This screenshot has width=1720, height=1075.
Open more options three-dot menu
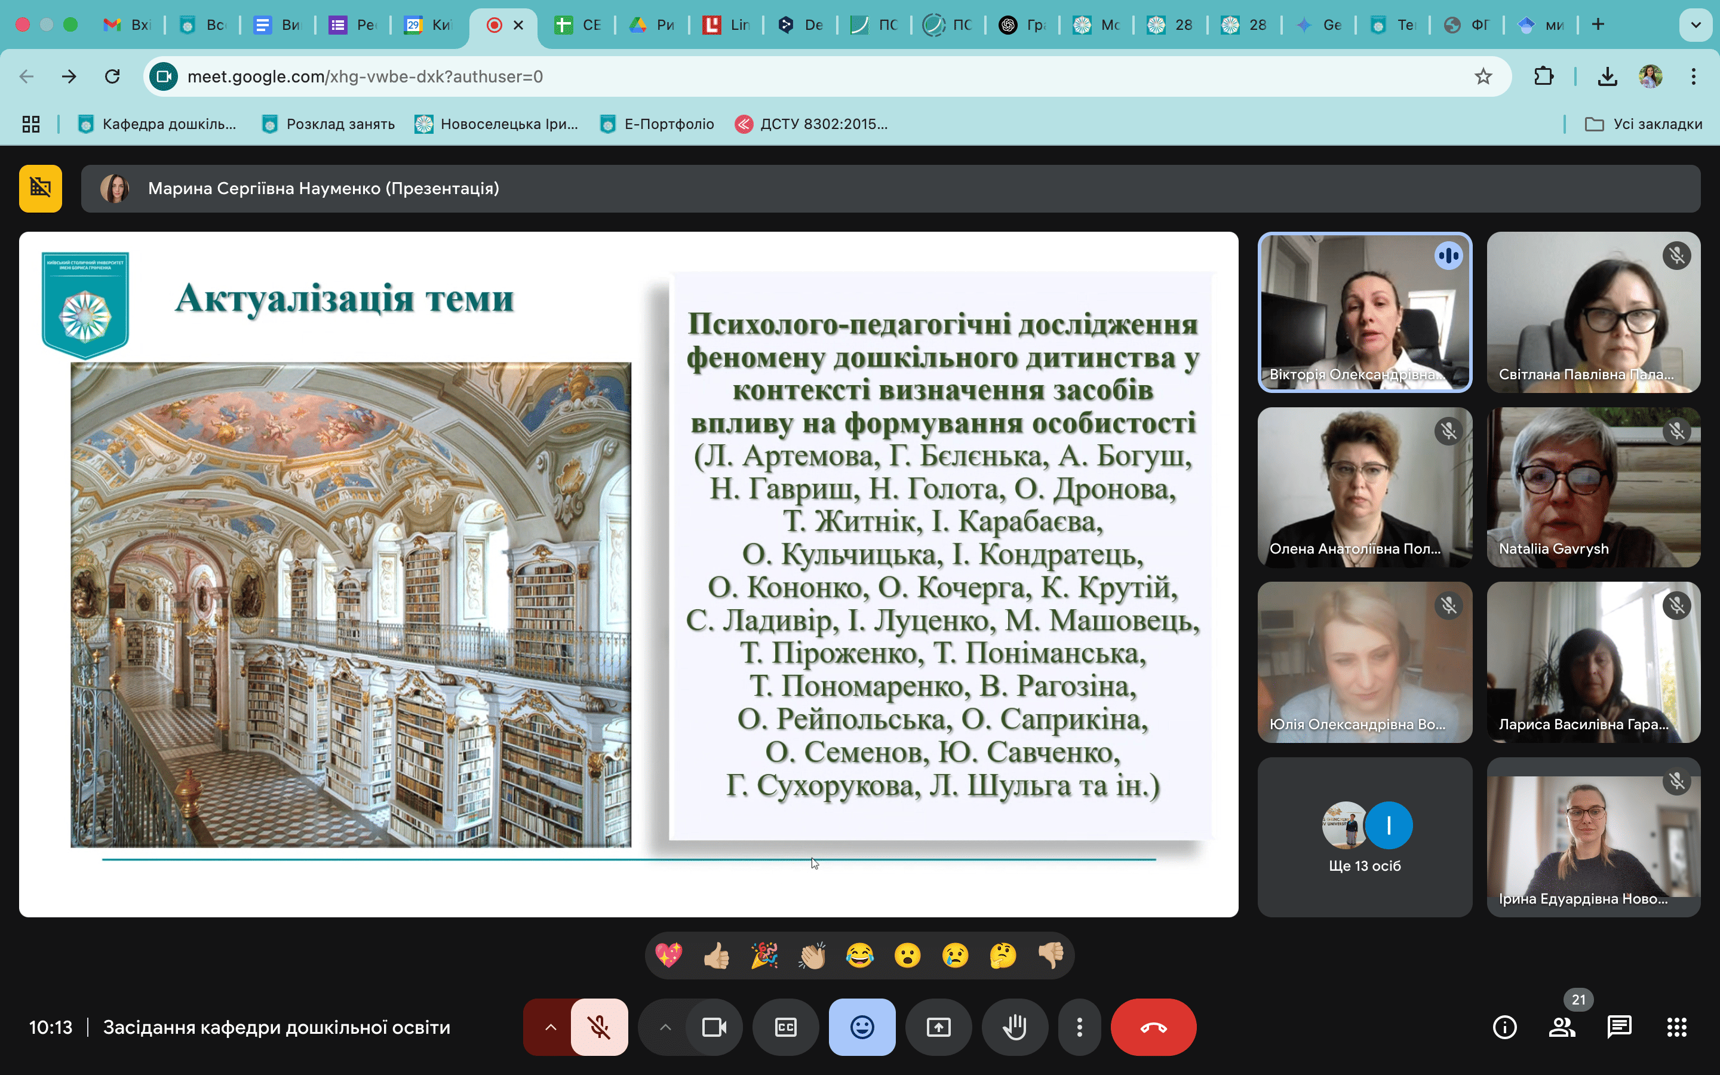(1079, 1027)
